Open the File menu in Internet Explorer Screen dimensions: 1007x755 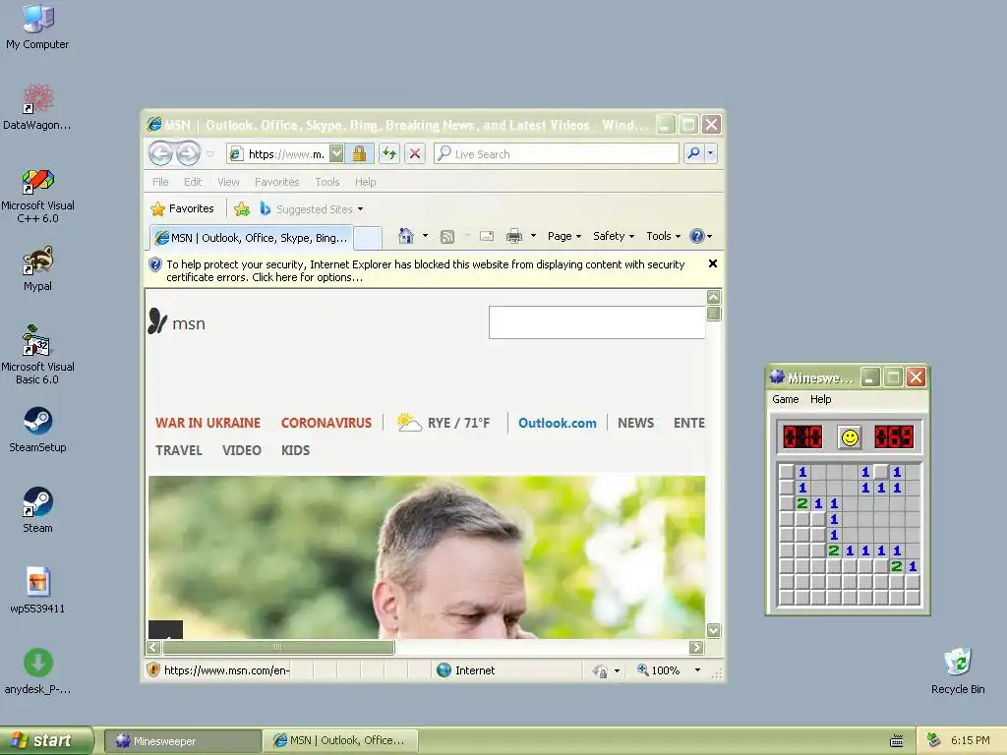click(x=160, y=182)
